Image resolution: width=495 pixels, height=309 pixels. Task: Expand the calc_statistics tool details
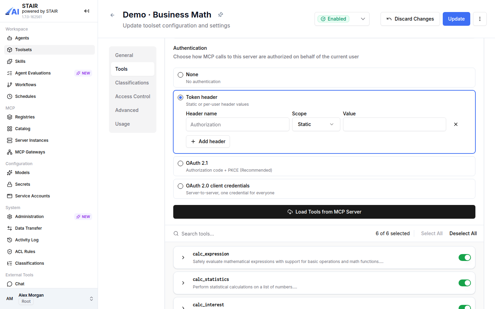pos(183,283)
